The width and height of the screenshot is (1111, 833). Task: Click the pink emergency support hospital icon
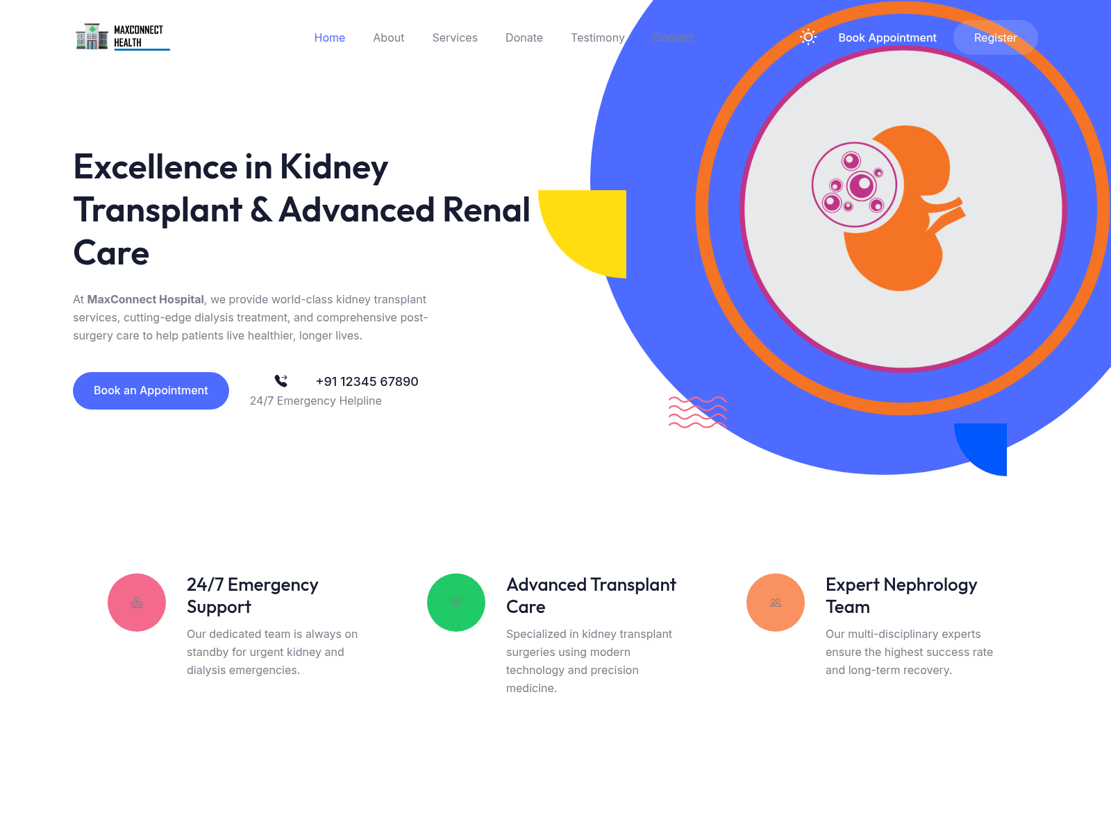[137, 603]
